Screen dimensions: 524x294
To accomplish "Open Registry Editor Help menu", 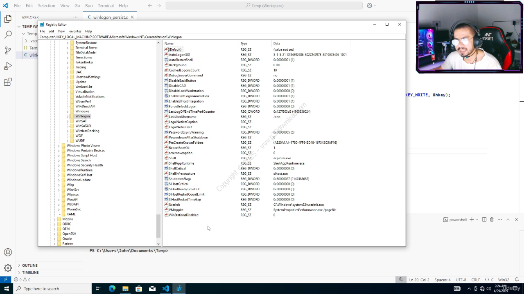I will coord(88,31).
